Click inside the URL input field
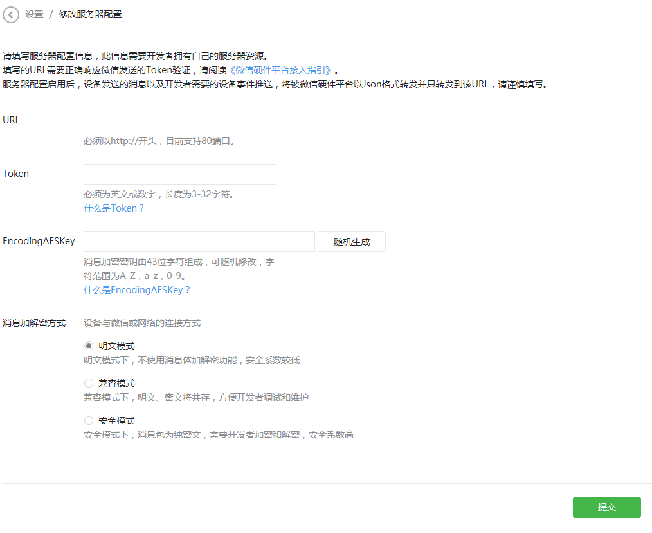Viewport: 652px width, 533px height. (179, 120)
